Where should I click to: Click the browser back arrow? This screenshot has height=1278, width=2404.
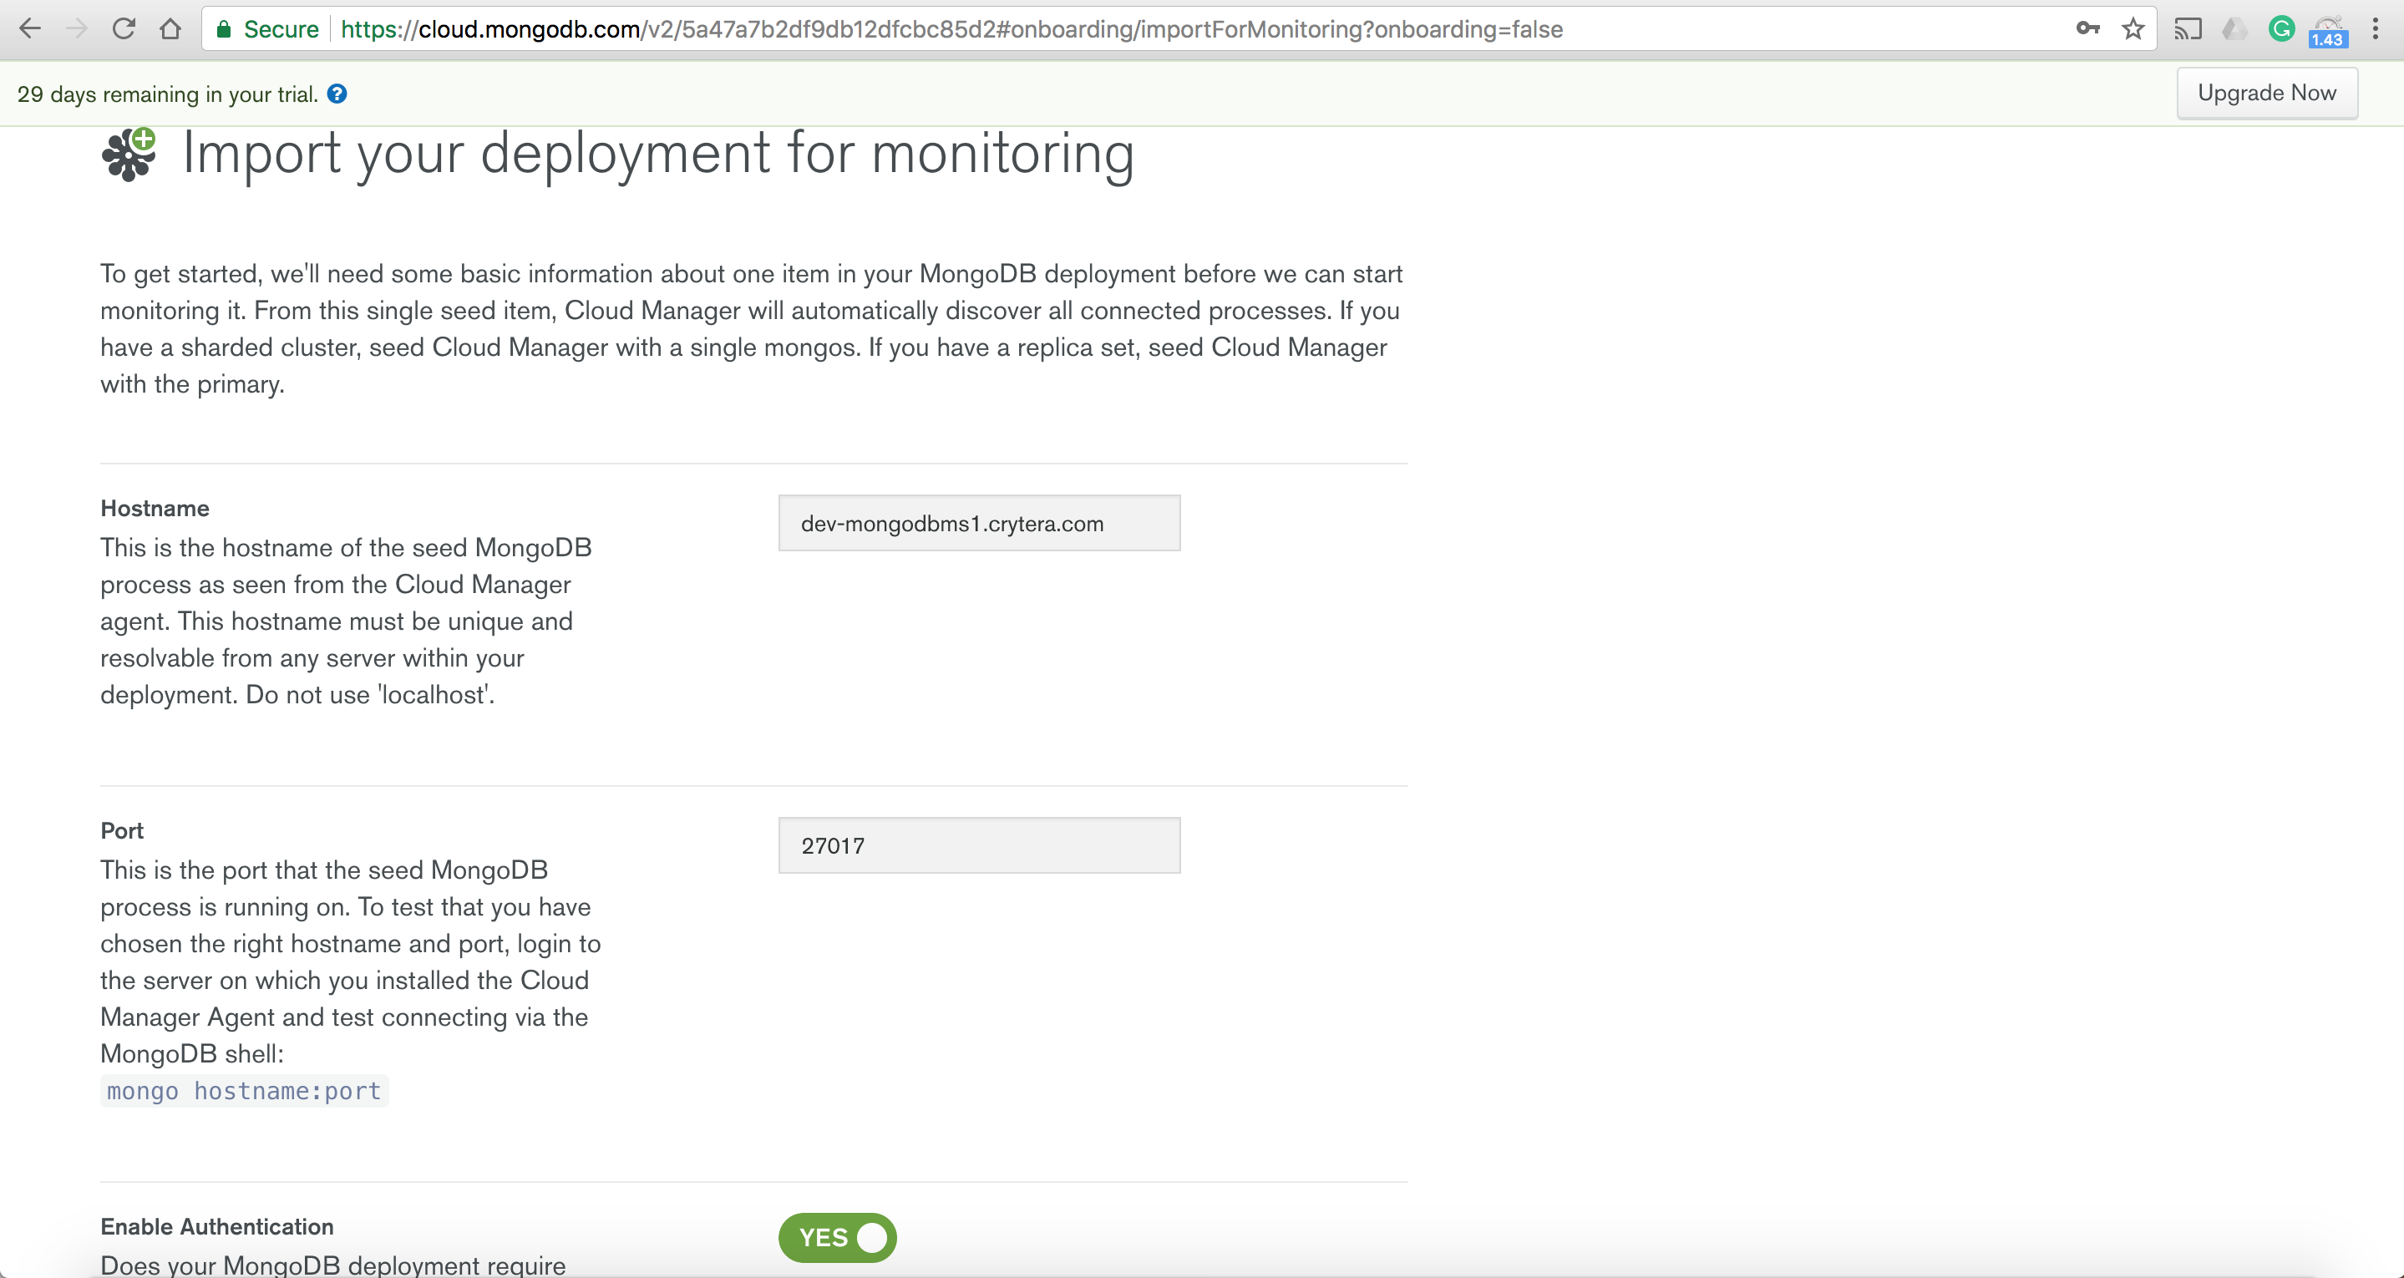30,29
